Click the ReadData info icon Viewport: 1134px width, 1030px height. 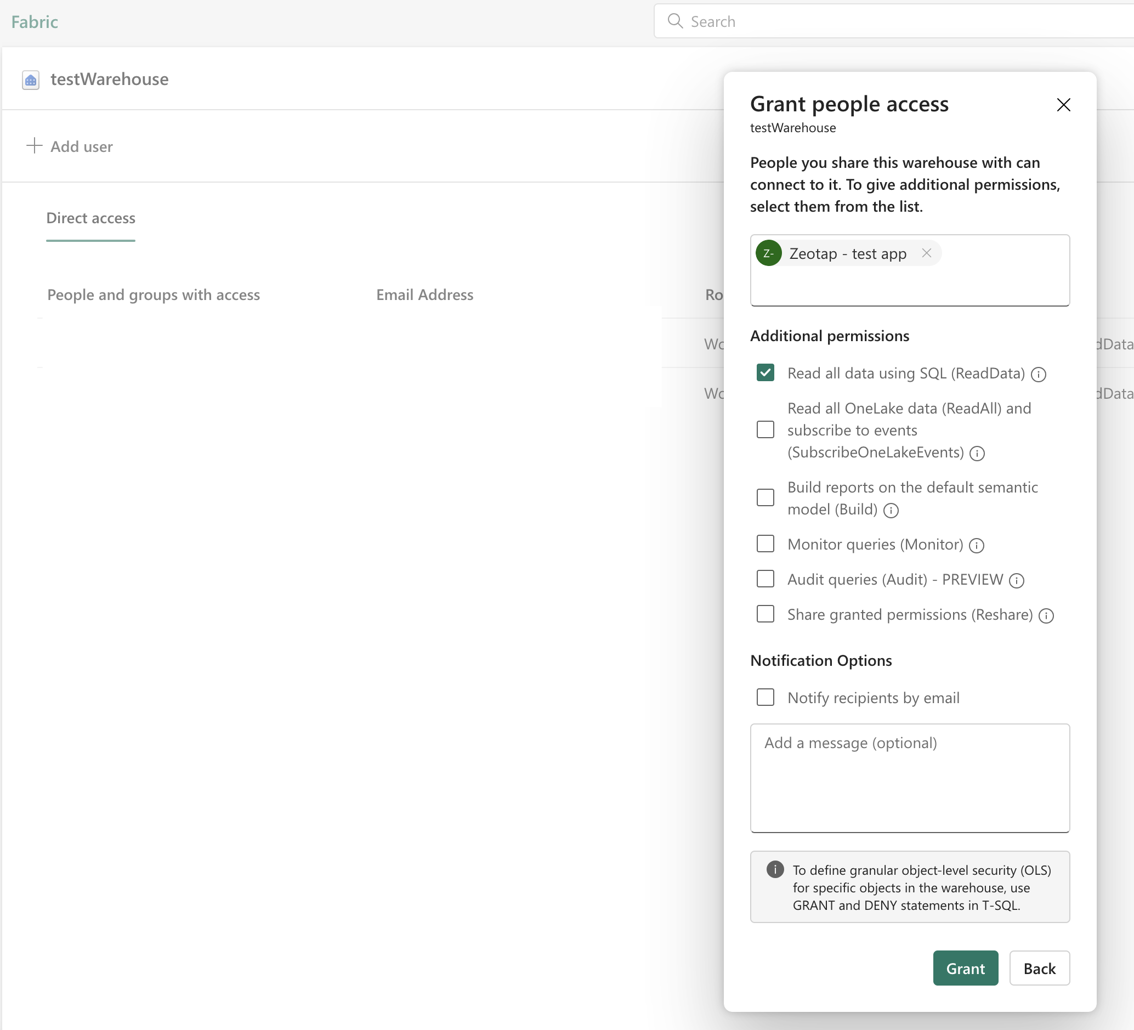[x=1039, y=374]
